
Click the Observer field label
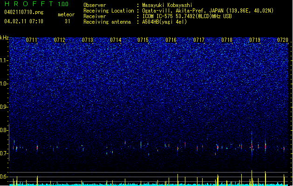tap(95, 5)
